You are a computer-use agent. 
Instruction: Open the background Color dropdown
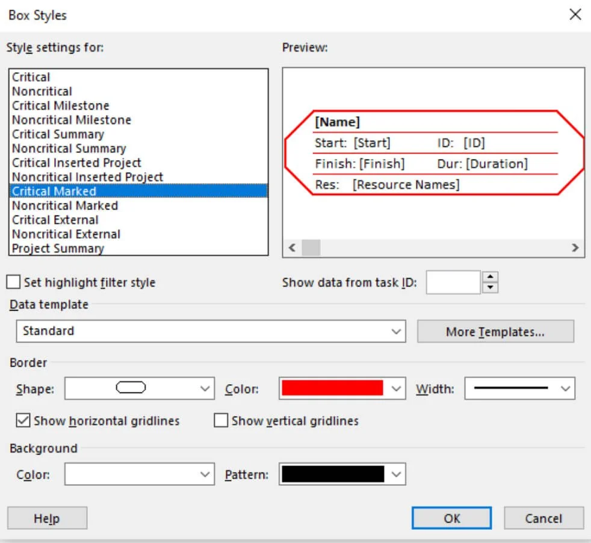pyautogui.click(x=140, y=474)
